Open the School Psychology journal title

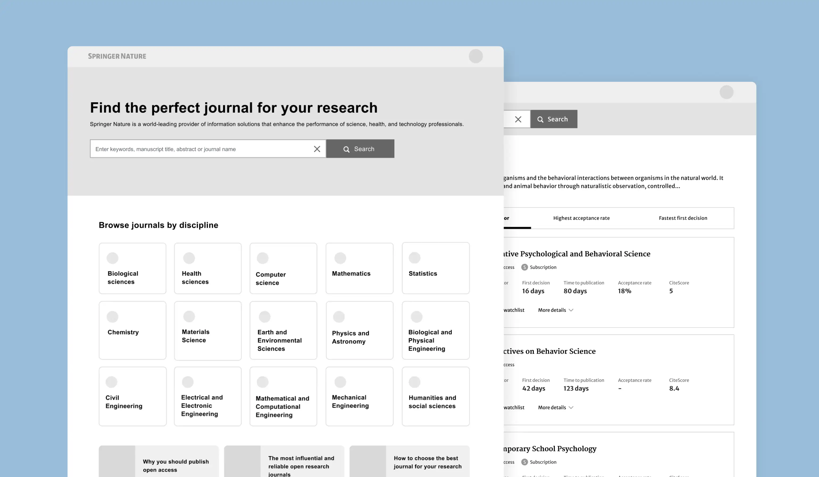coord(550,449)
